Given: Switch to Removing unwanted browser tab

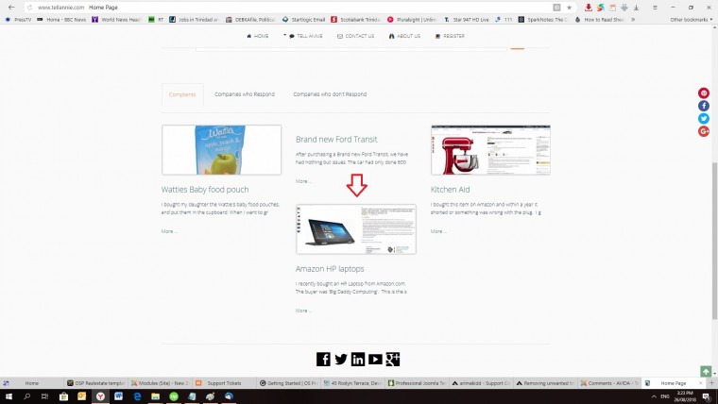Looking at the screenshot, I should [545, 383].
